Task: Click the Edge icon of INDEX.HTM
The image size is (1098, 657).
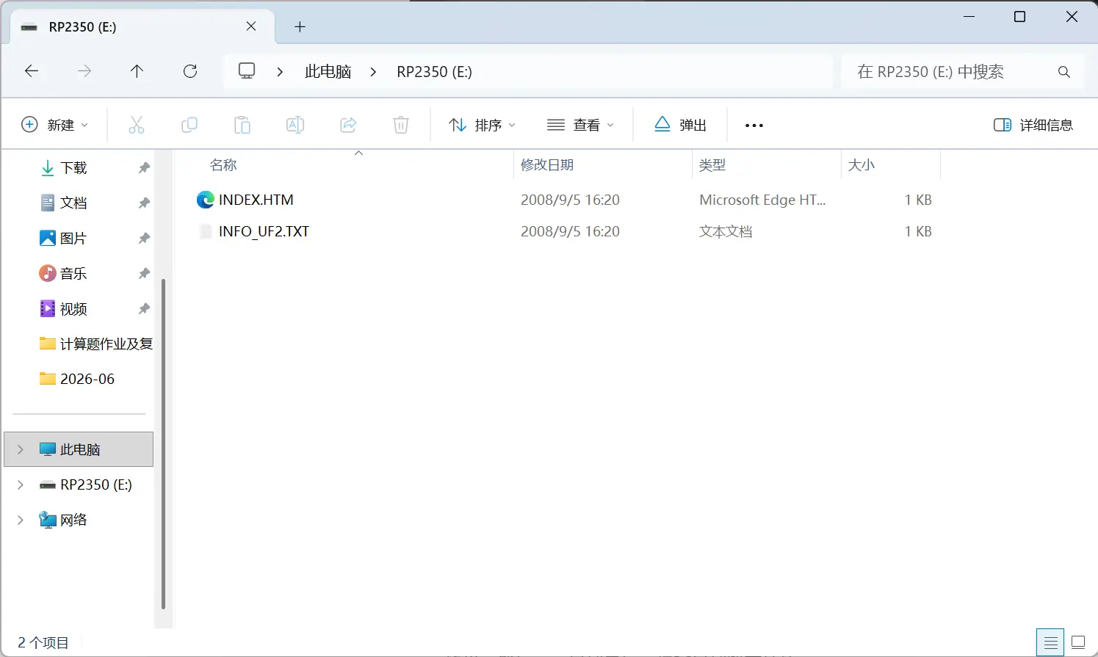Action: [205, 200]
